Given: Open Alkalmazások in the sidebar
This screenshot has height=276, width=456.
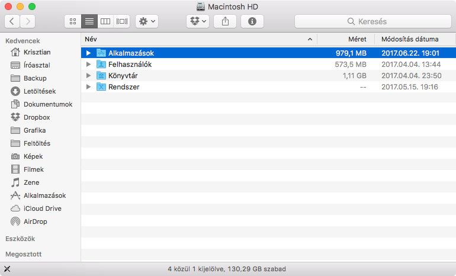Looking at the screenshot, I should coord(38,195).
